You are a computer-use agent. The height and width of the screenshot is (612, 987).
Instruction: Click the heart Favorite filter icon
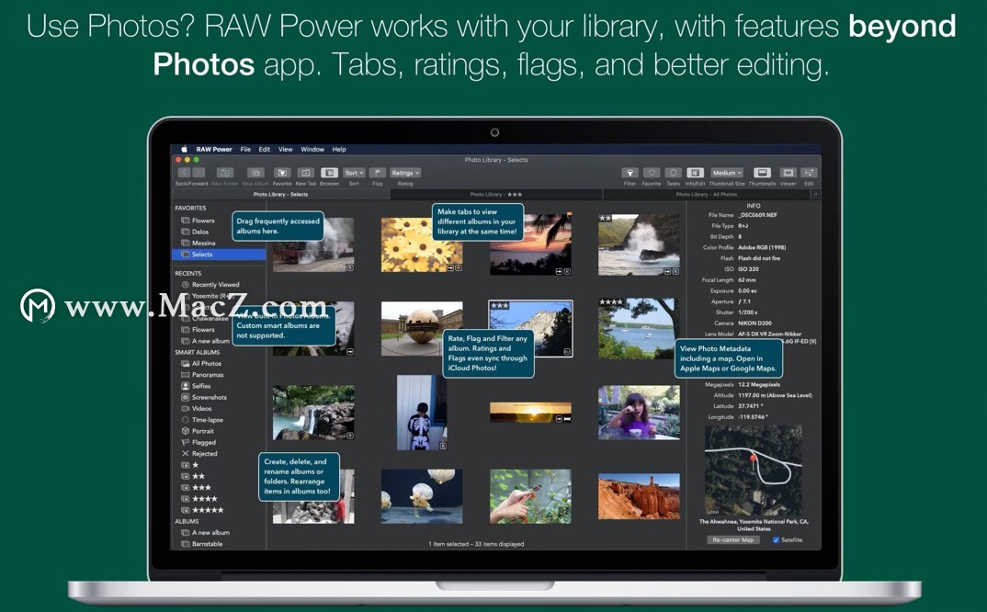coord(652,173)
